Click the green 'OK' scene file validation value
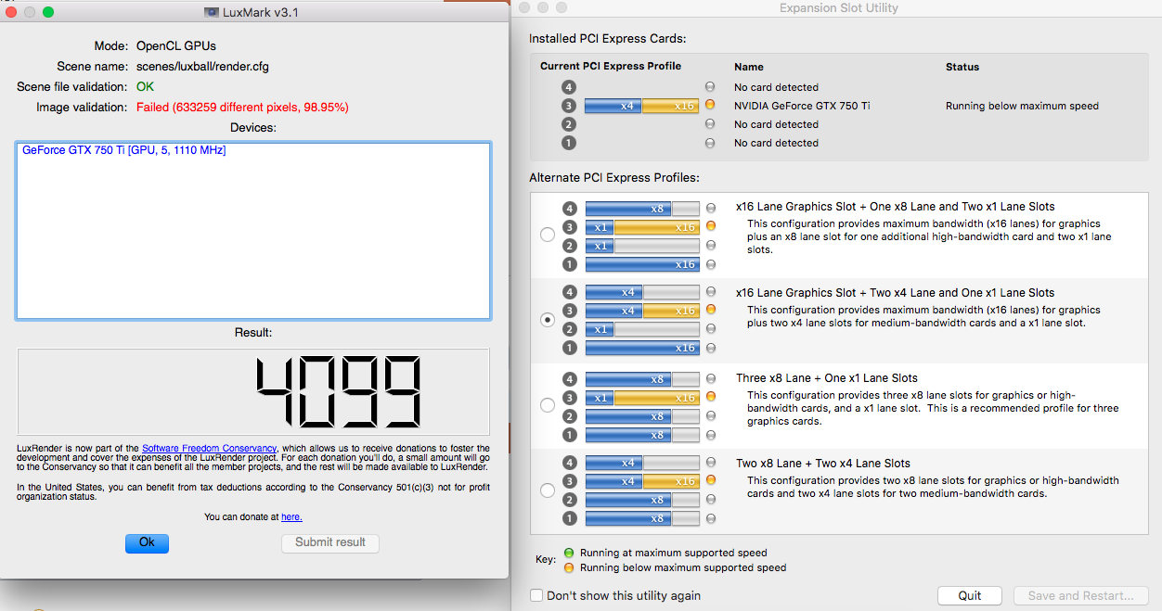1162x611 pixels. pos(145,87)
